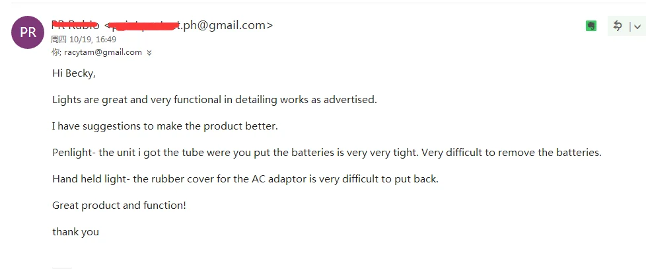Click the "Hi Becky," greeting line
The height and width of the screenshot is (269, 646).
tap(74, 73)
